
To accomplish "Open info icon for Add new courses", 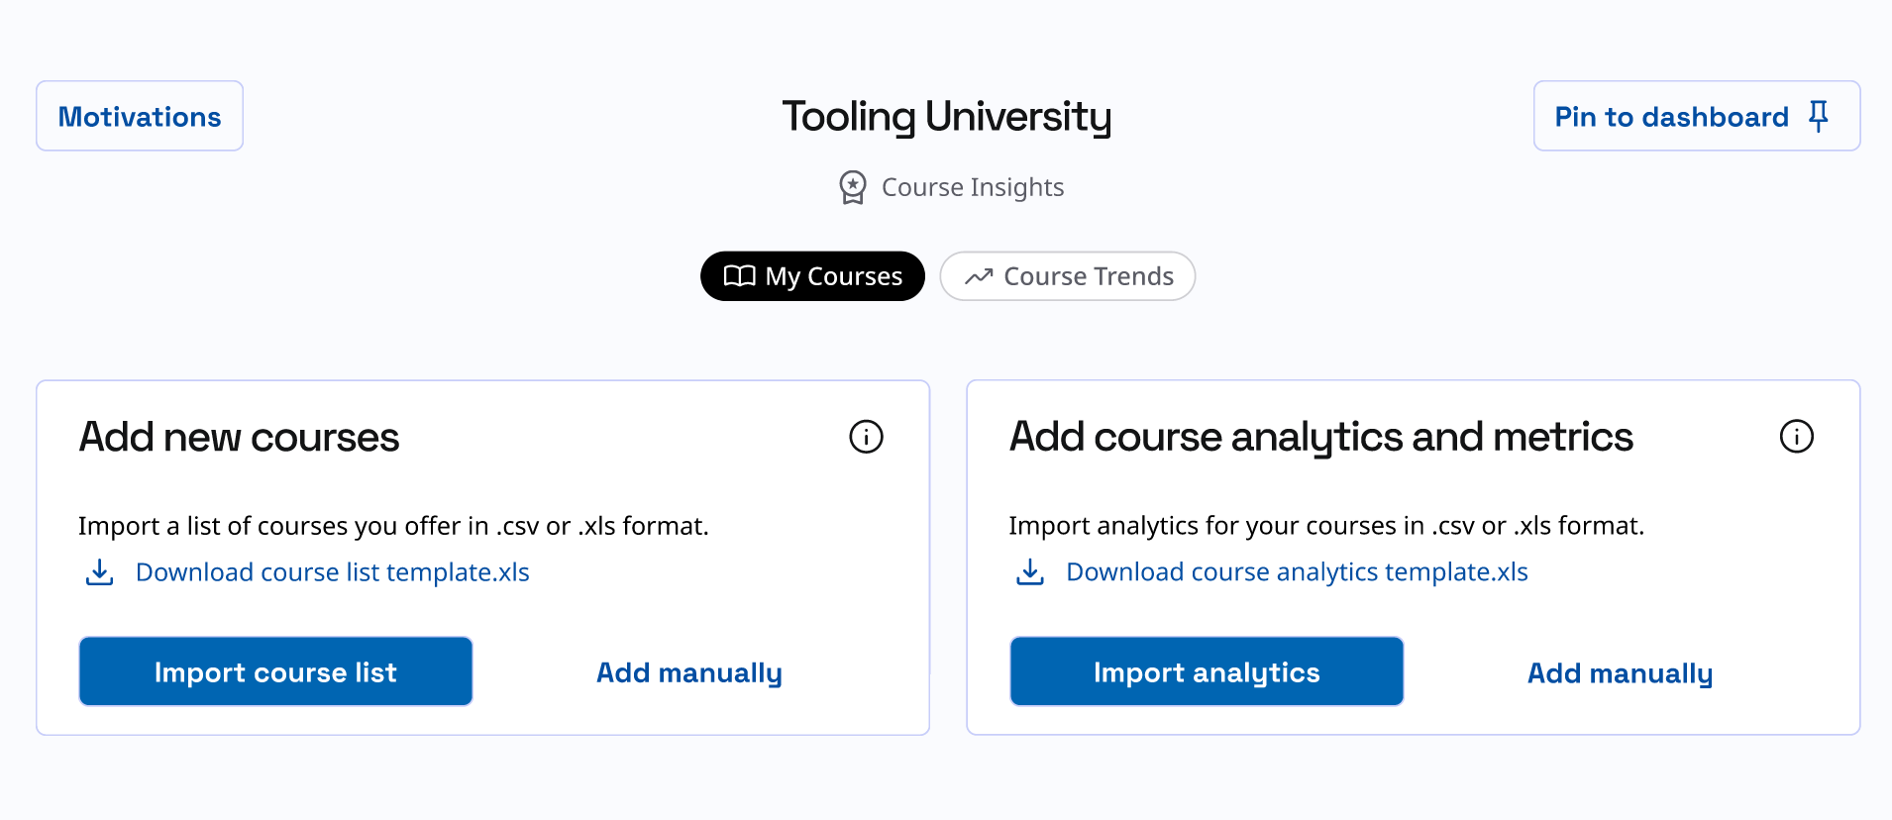I will 866,437.
